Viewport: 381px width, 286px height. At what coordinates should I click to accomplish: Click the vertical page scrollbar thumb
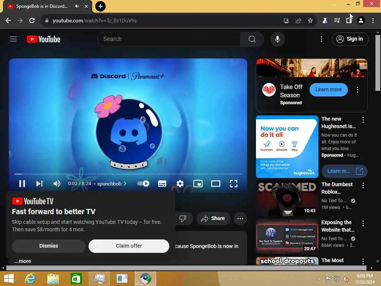pos(378,63)
